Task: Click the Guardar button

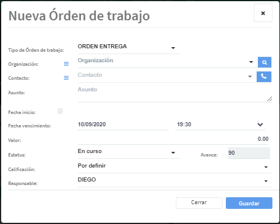Action: pos(249,203)
